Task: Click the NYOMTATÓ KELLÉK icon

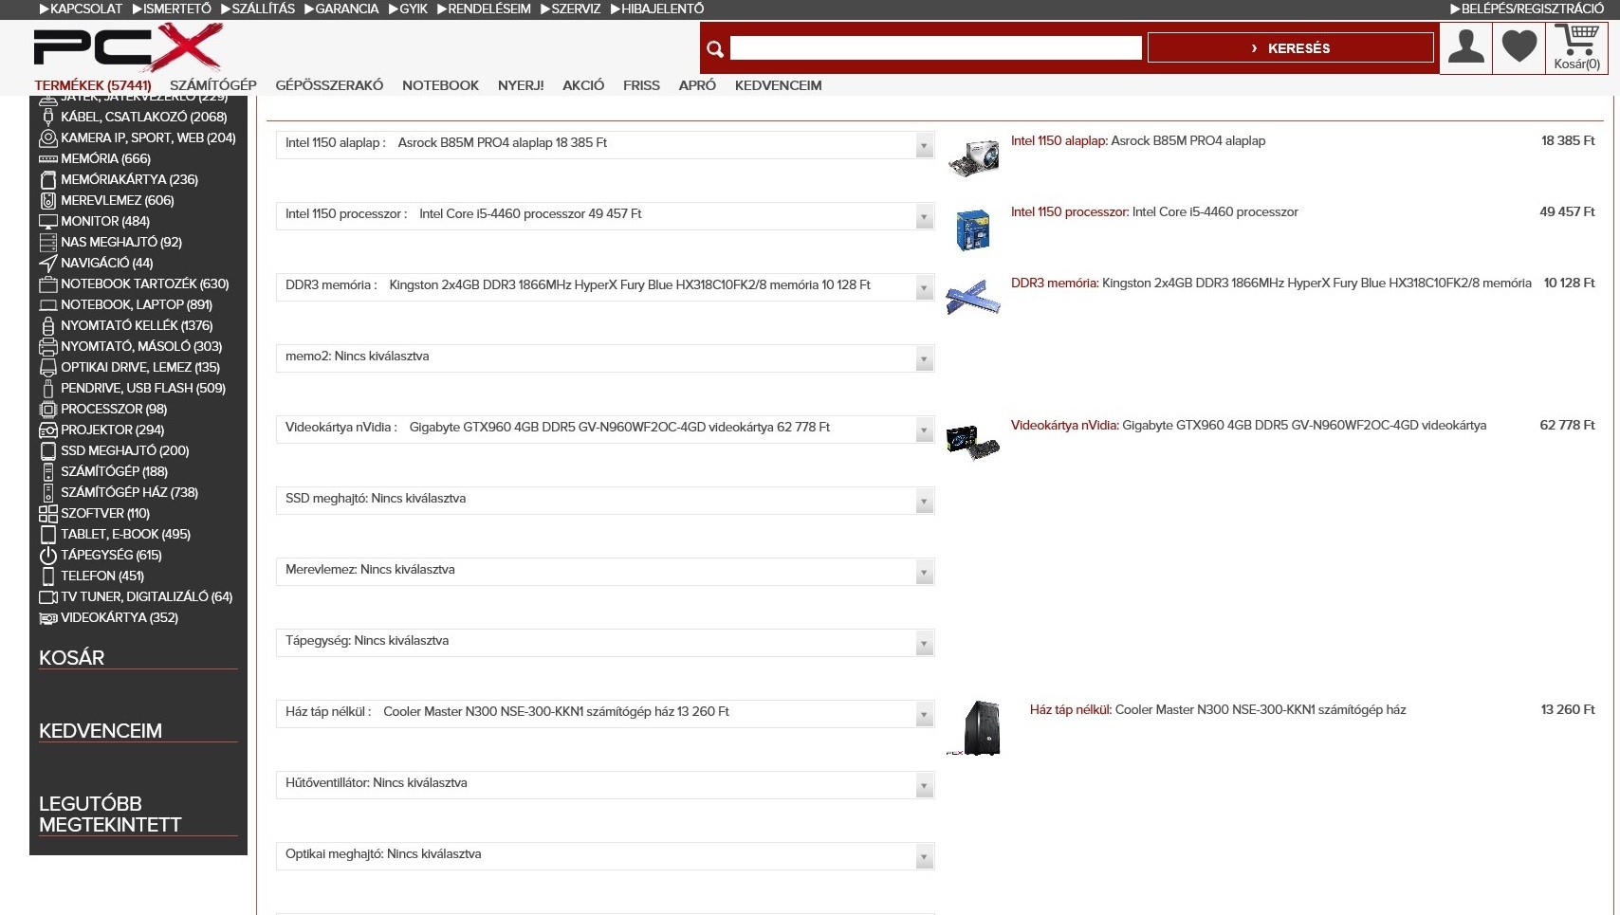Action: (x=48, y=326)
